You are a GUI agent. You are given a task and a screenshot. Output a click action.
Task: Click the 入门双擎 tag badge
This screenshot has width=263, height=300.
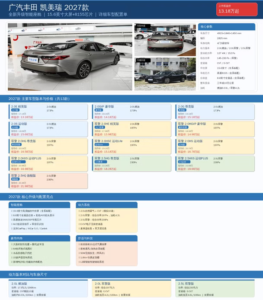click(x=100, y=127)
